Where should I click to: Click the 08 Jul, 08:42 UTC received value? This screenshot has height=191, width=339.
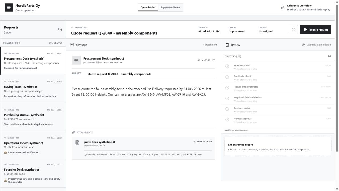(209, 31)
